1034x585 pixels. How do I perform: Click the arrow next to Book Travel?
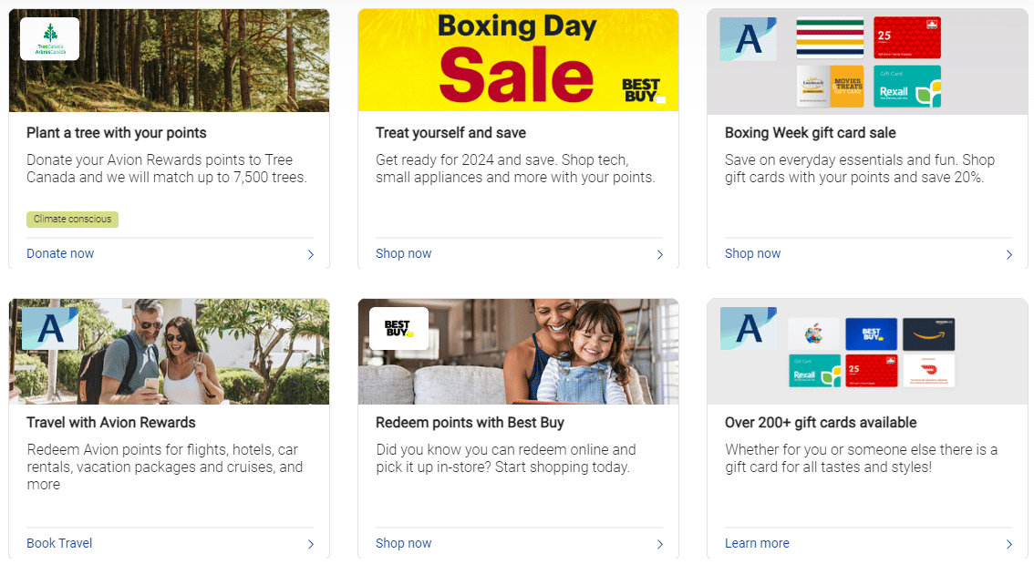click(x=310, y=545)
